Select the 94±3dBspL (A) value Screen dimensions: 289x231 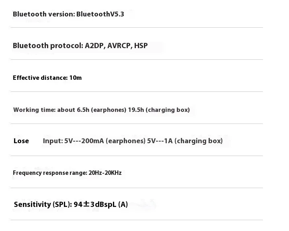[x=100, y=205]
